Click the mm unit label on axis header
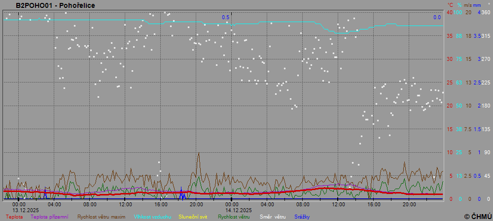 point(477,5)
